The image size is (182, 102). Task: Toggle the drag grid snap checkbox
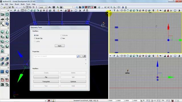pyautogui.click(x=147, y=101)
